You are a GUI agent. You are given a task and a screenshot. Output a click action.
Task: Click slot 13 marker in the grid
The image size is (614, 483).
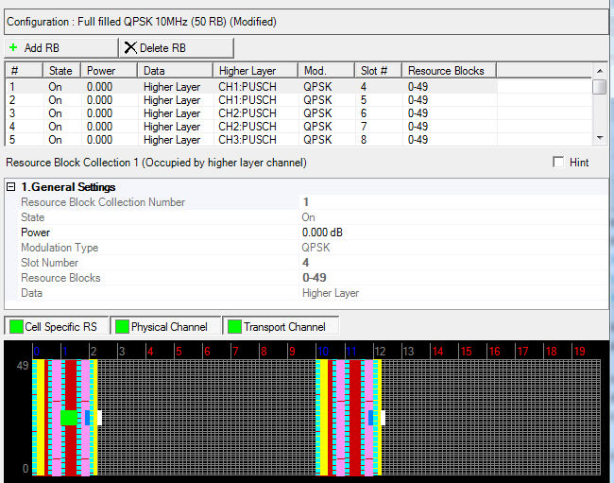408,352
